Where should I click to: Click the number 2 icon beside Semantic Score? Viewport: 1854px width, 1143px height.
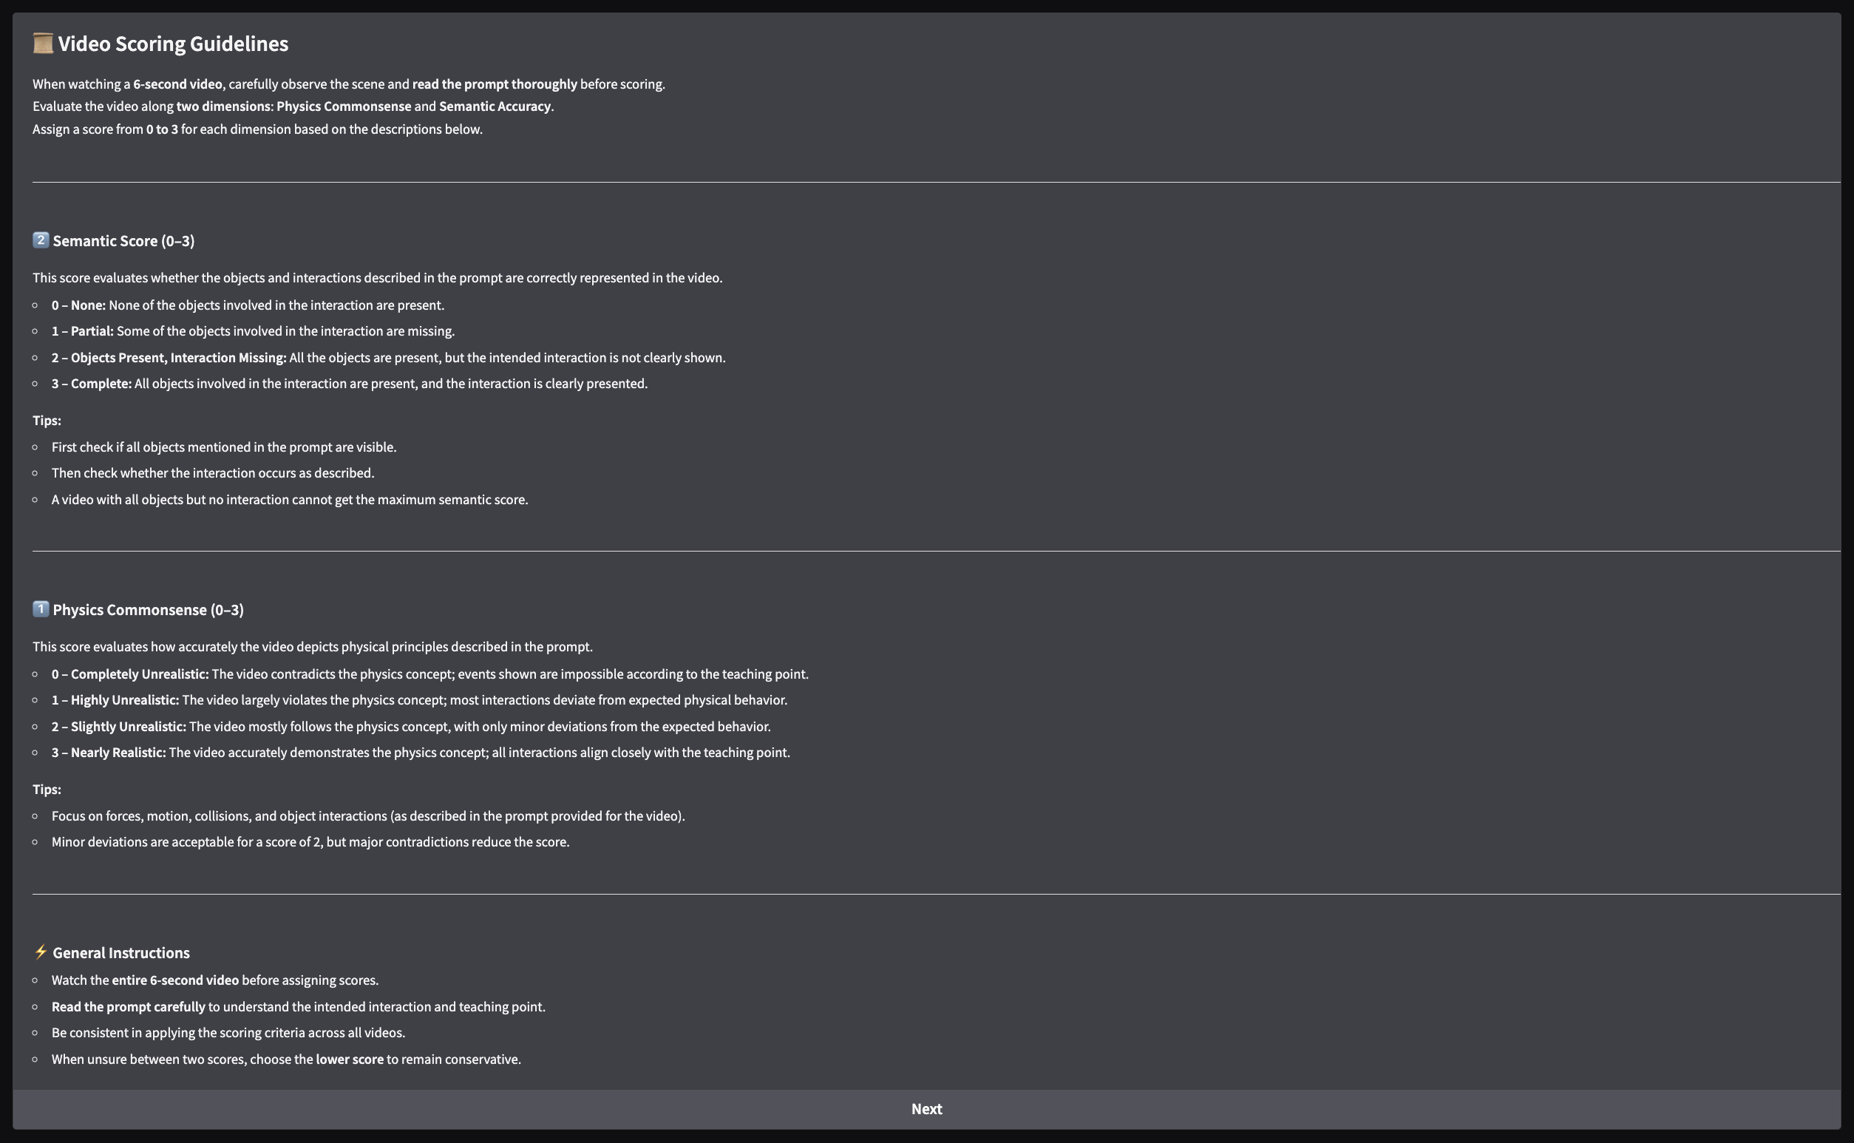point(41,240)
